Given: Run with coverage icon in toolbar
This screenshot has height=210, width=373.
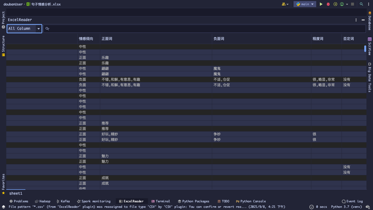Looking at the screenshot, I should pos(335,4).
